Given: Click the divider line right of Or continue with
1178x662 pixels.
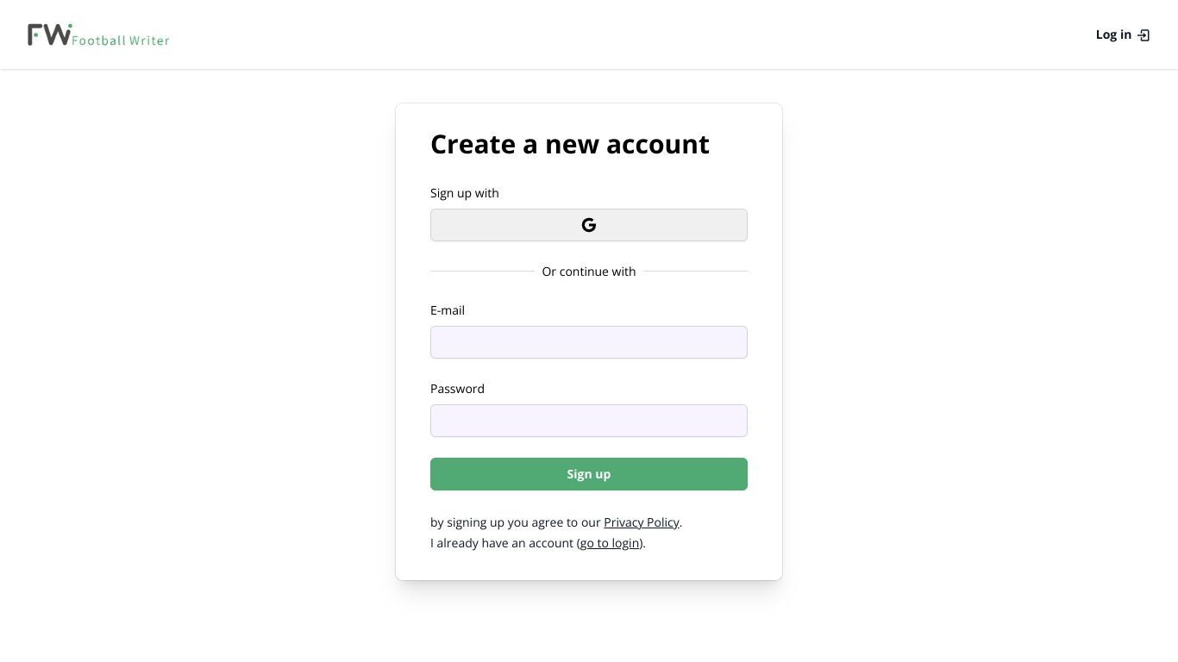Looking at the screenshot, I should click(696, 272).
